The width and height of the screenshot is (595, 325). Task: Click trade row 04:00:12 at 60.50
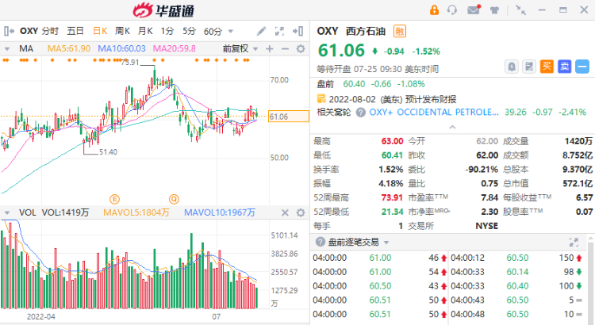(516, 258)
